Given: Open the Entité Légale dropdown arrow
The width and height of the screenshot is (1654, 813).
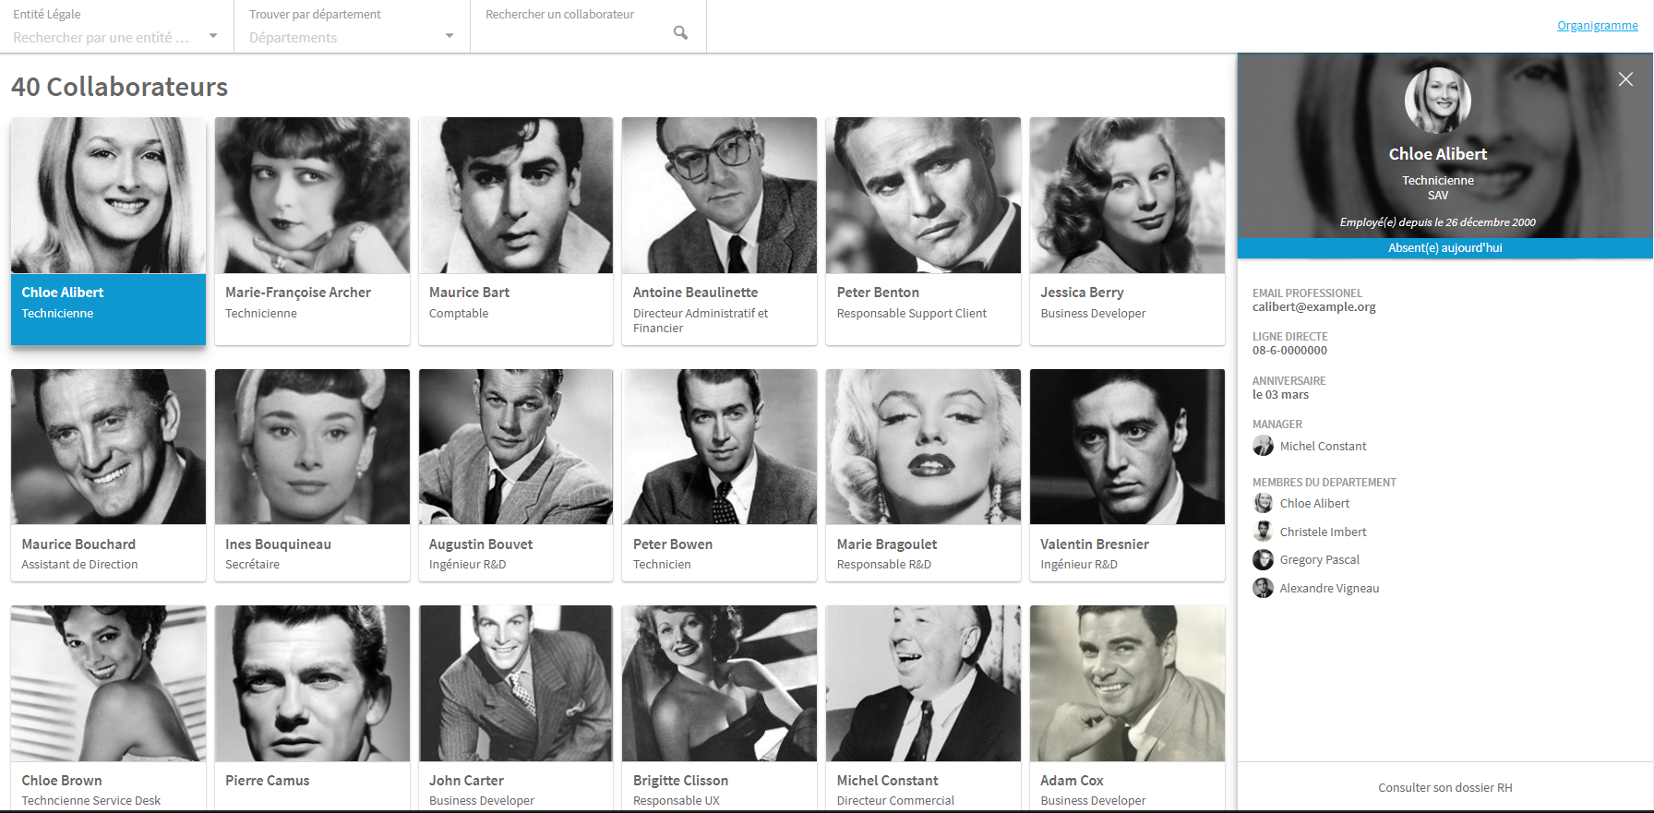Looking at the screenshot, I should coord(213,36).
